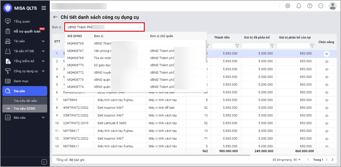Open Danh mục in sidebar
Screen dimensions: 341x167
25,81
